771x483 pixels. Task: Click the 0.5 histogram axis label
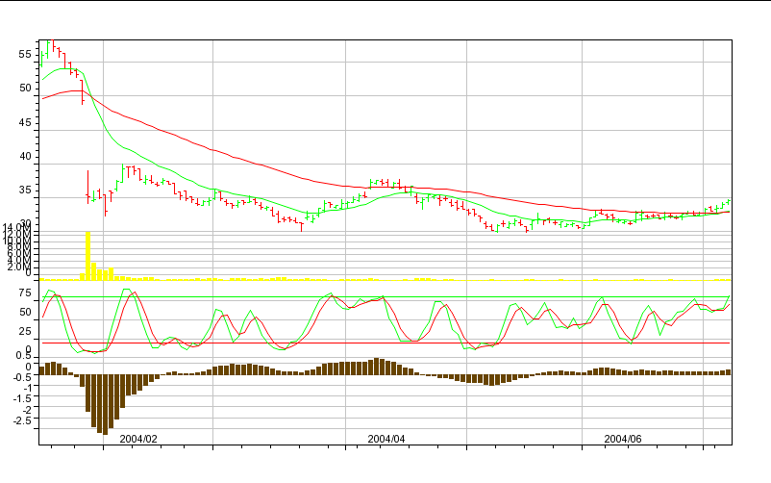tap(23, 355)
